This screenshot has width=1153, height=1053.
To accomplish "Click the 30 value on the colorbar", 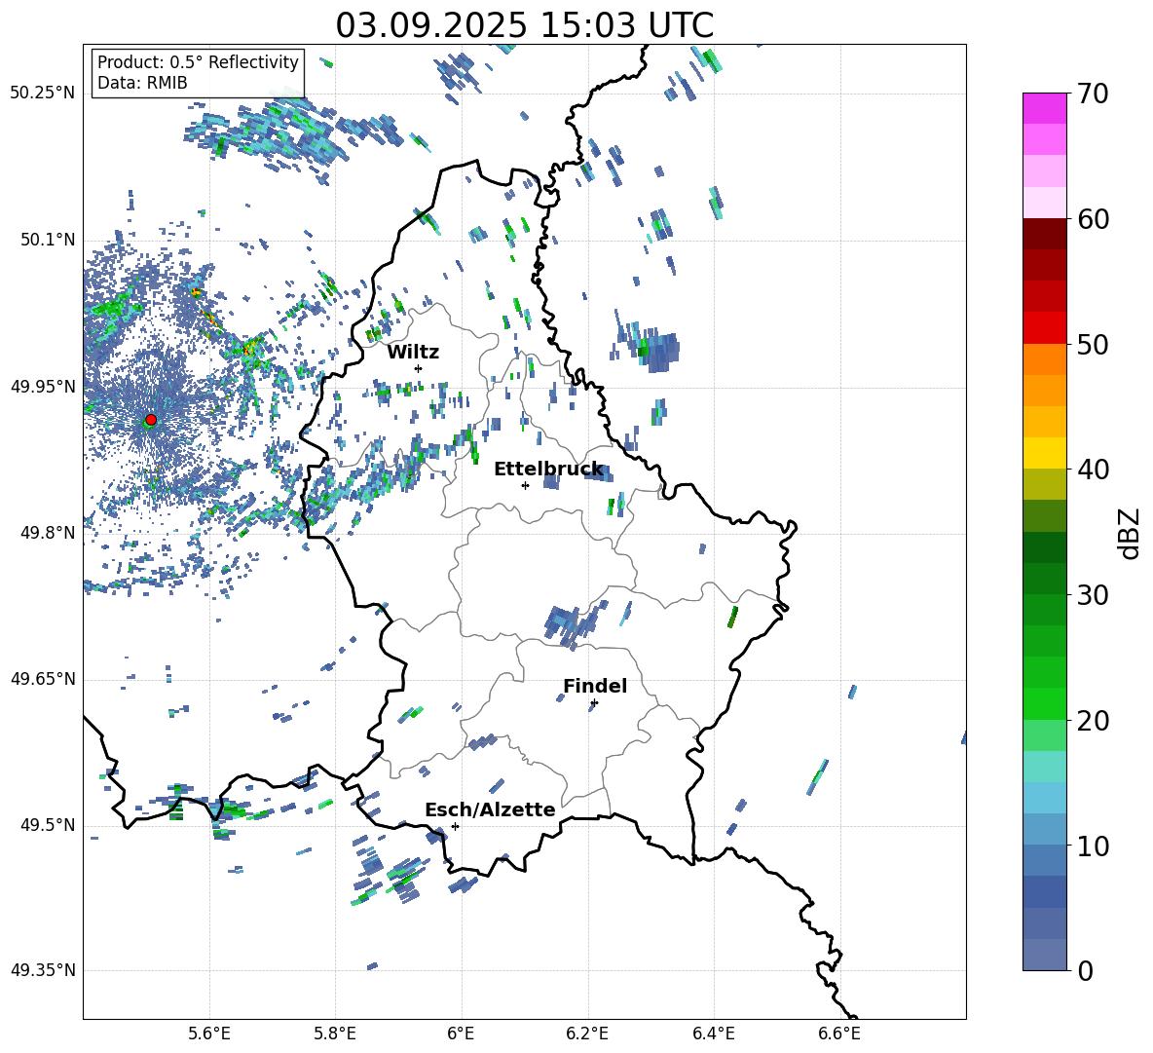I will click(x=1093, y=595).
